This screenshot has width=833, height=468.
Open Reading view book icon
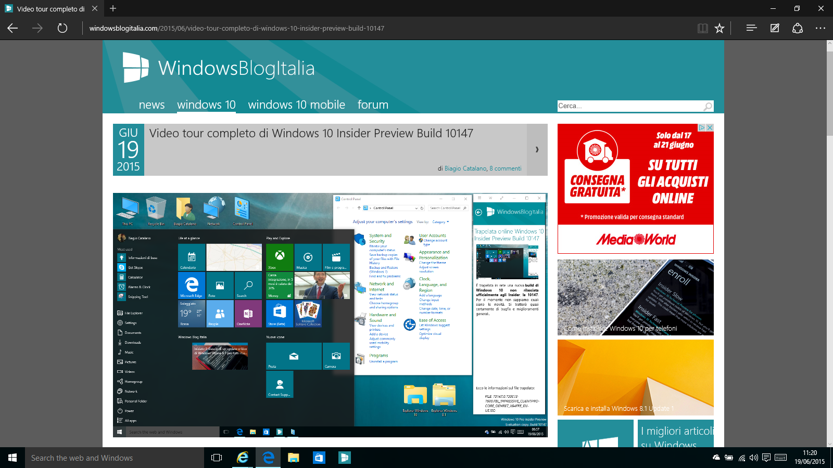[703, 28]
